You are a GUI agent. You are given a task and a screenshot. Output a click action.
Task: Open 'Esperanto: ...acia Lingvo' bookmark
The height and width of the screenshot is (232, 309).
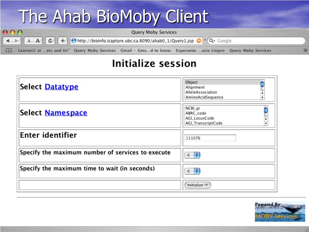(200, 50)
